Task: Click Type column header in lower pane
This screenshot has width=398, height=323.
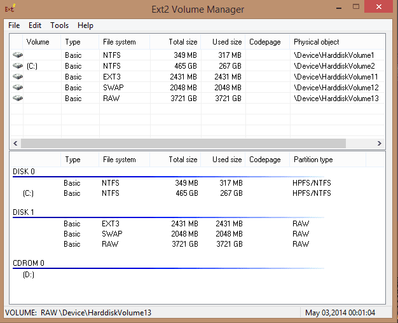Action: pos(80,160)
